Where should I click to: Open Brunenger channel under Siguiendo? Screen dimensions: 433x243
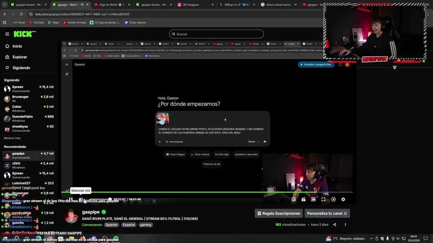click(x=29, y=99)
